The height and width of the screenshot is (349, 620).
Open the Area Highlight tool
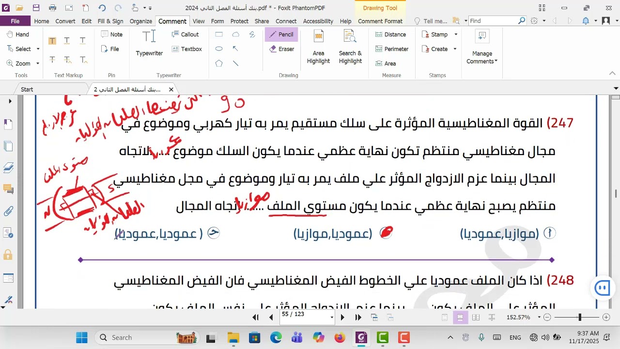click(x=318, y=47)
